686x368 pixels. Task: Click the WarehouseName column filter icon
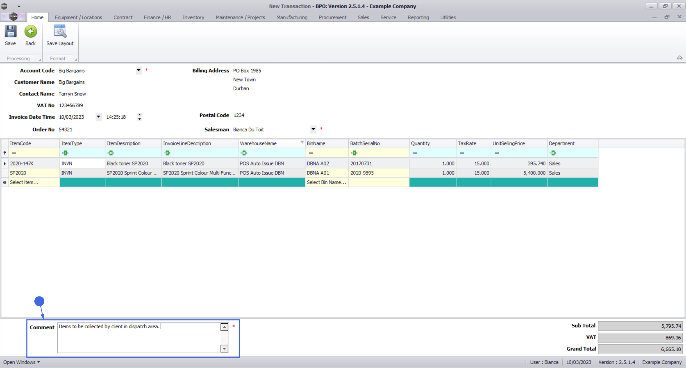tap(302, 142)
